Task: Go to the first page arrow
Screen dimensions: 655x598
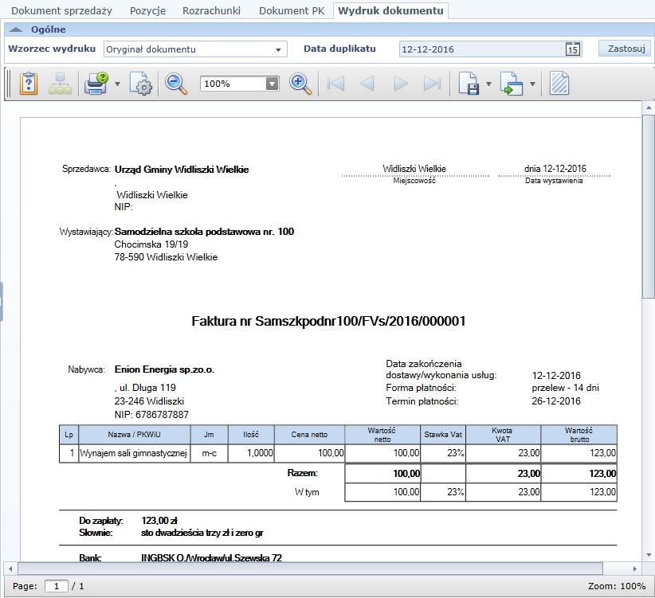Action: coord(335,84)
